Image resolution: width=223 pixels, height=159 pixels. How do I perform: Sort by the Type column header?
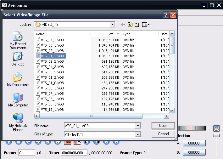tap(140, 34)
